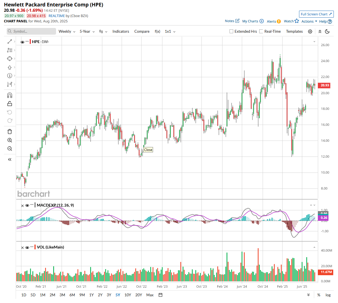The image size is (338, 303).
Task: Add to My Charts plus icon
Action: pyautogui.click(x=261, y=21)
